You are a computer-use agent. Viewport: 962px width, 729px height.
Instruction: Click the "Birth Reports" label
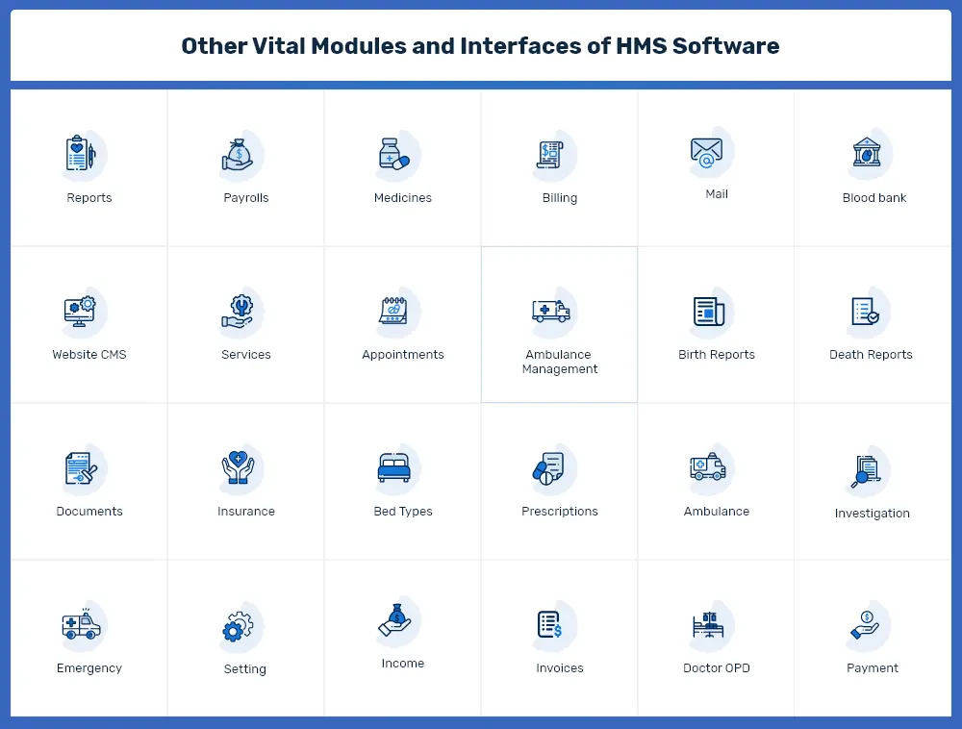pos(717,355)
